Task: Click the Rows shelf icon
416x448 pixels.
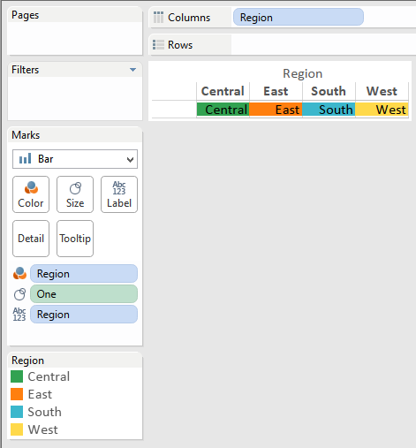Action: pos(158,45)
